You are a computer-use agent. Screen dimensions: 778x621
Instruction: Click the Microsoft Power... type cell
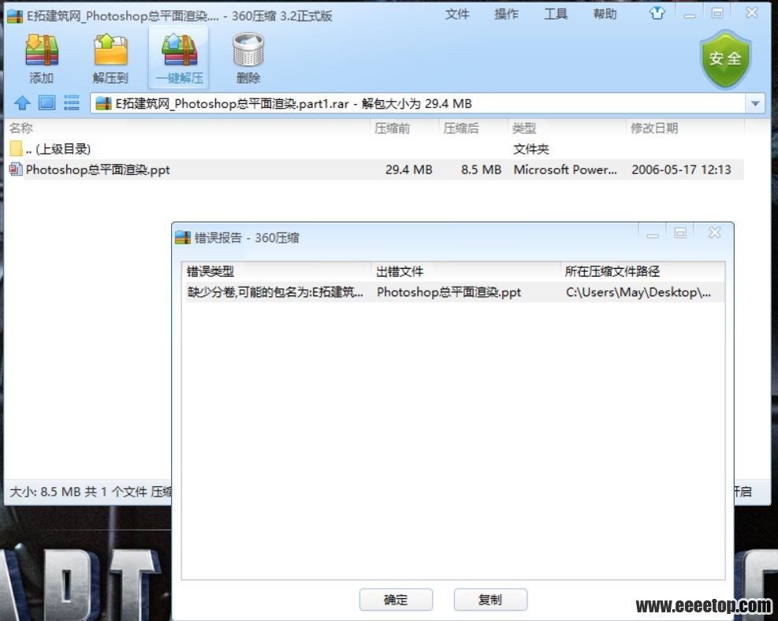coord(565,169)
